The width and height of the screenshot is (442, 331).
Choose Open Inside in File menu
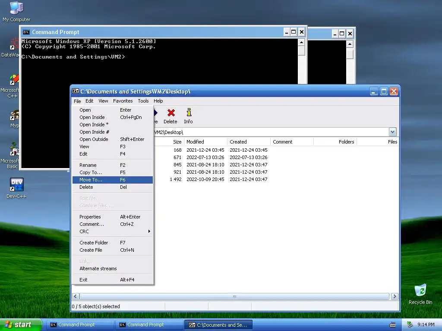(x=113, y=117)
